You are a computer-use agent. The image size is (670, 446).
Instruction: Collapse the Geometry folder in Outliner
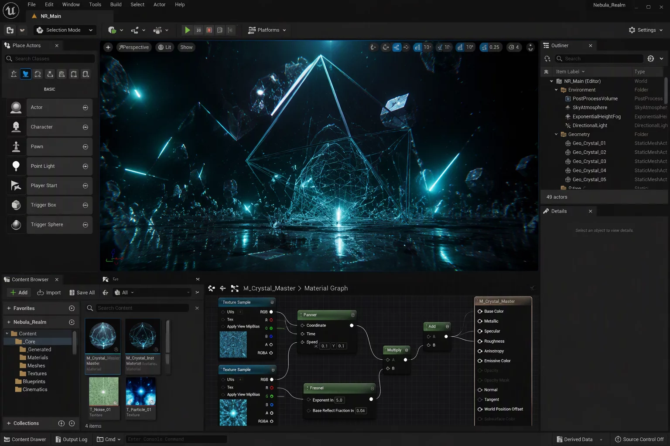point(556,135)
